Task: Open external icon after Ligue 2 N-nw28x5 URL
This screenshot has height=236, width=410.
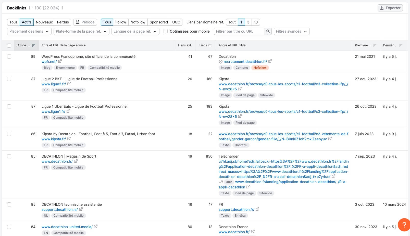Action: 240,89
